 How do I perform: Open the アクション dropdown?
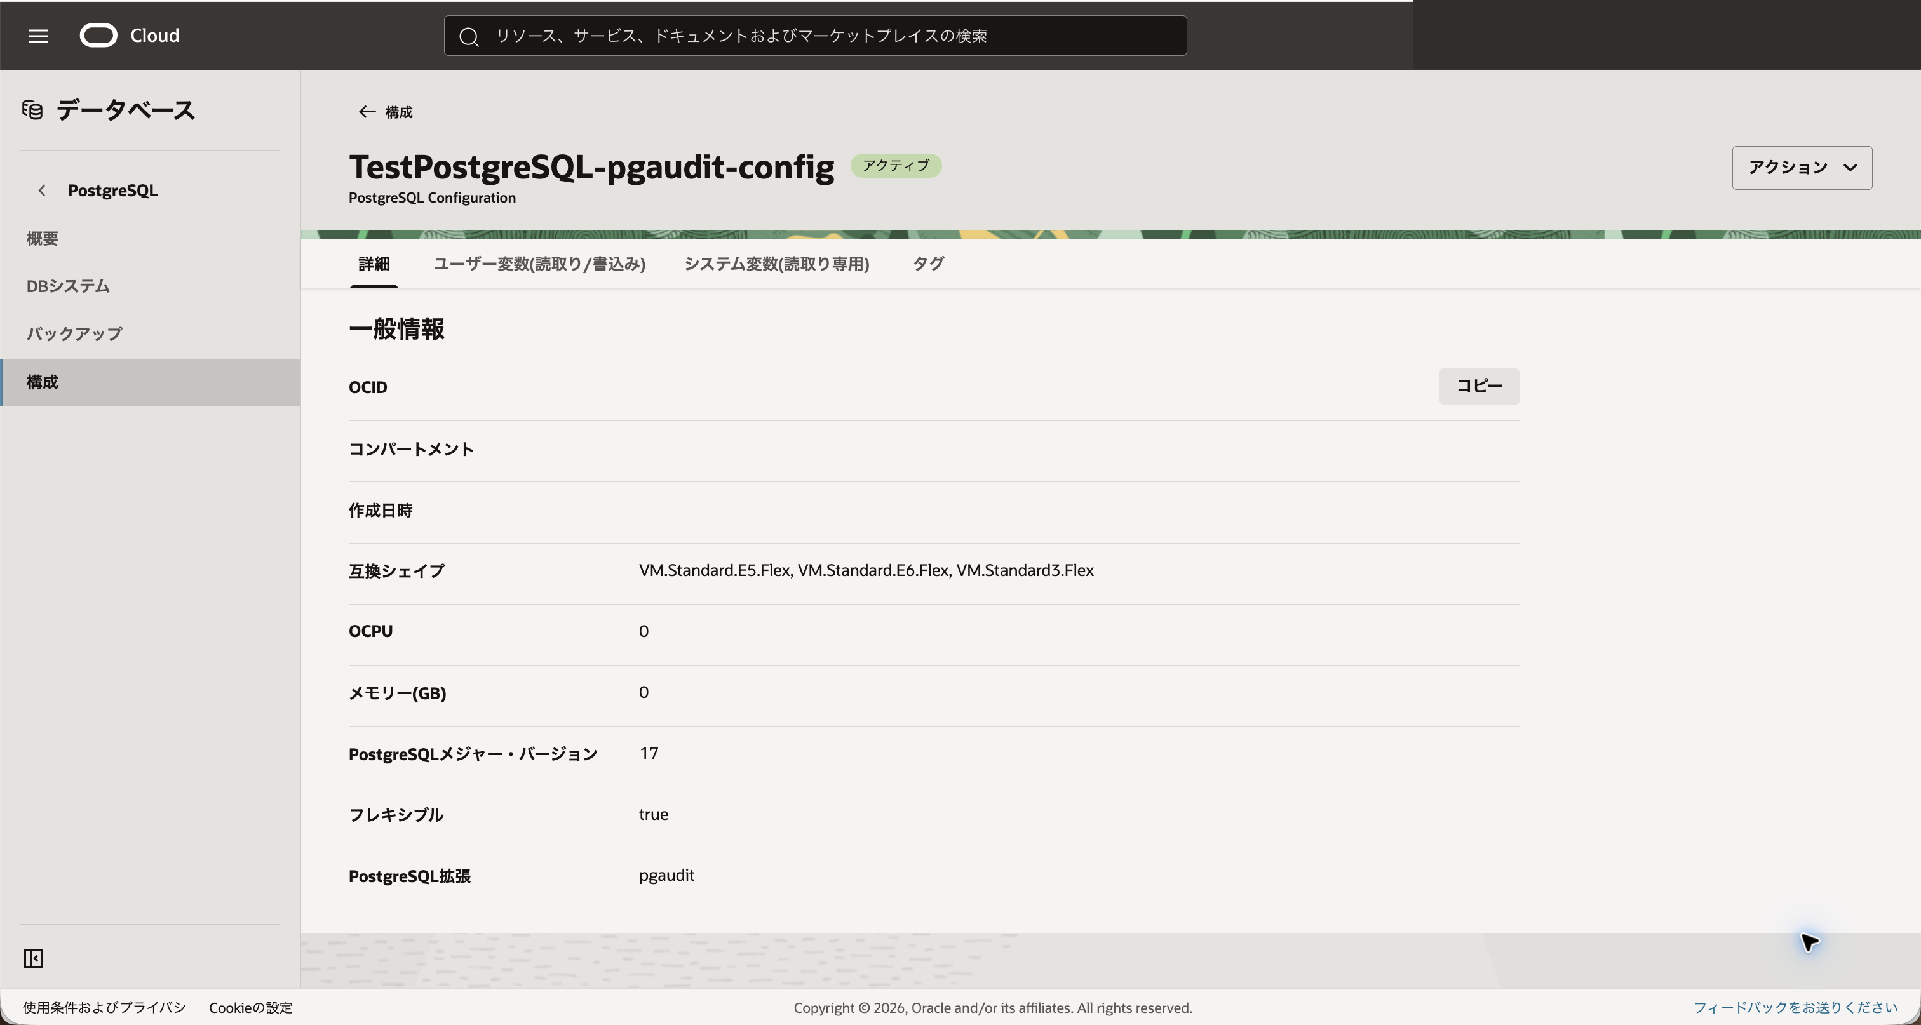(1802, 168)
